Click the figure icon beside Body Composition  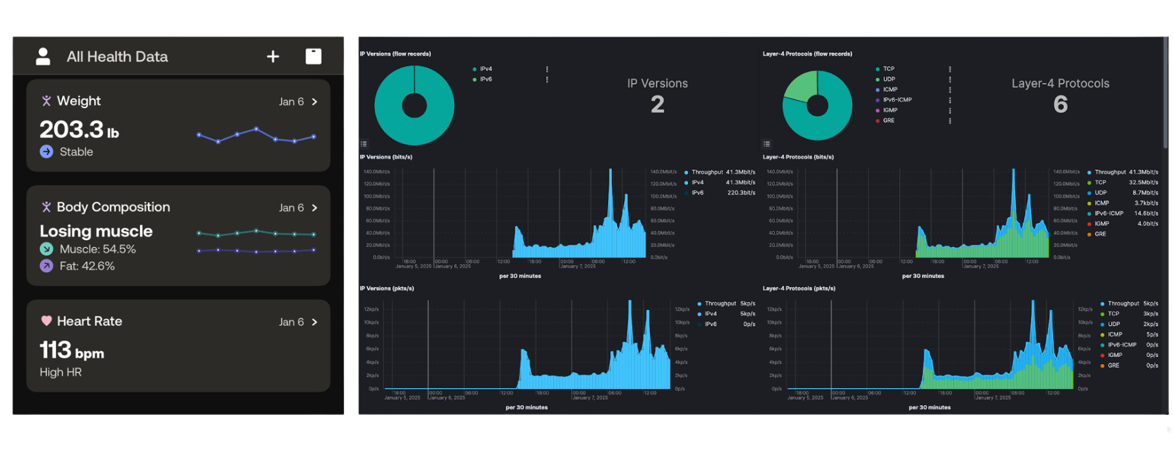(x=46, y=207)
